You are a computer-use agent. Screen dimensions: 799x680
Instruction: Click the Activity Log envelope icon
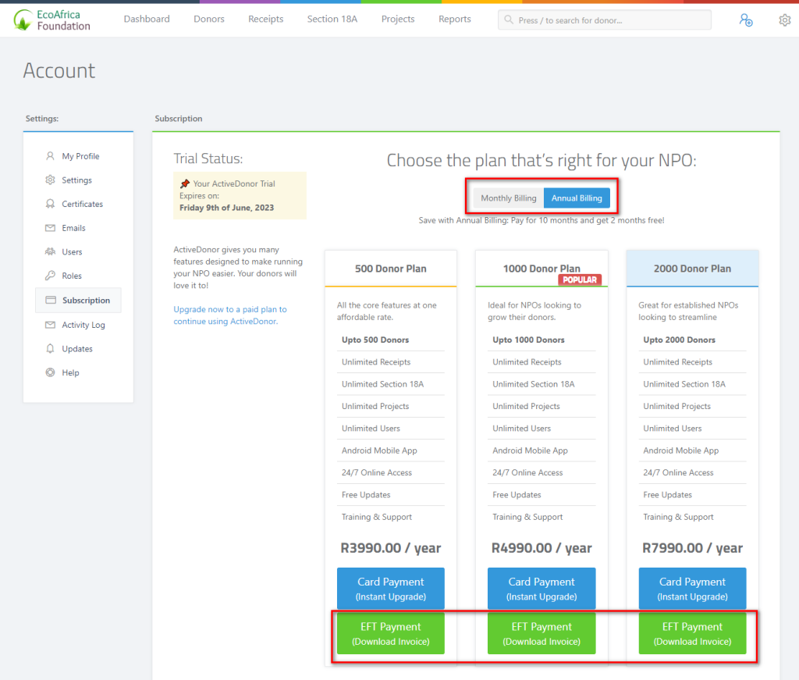click(50, 325)
